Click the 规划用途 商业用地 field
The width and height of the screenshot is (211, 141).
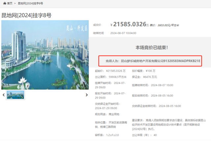(x=113, y=114)
